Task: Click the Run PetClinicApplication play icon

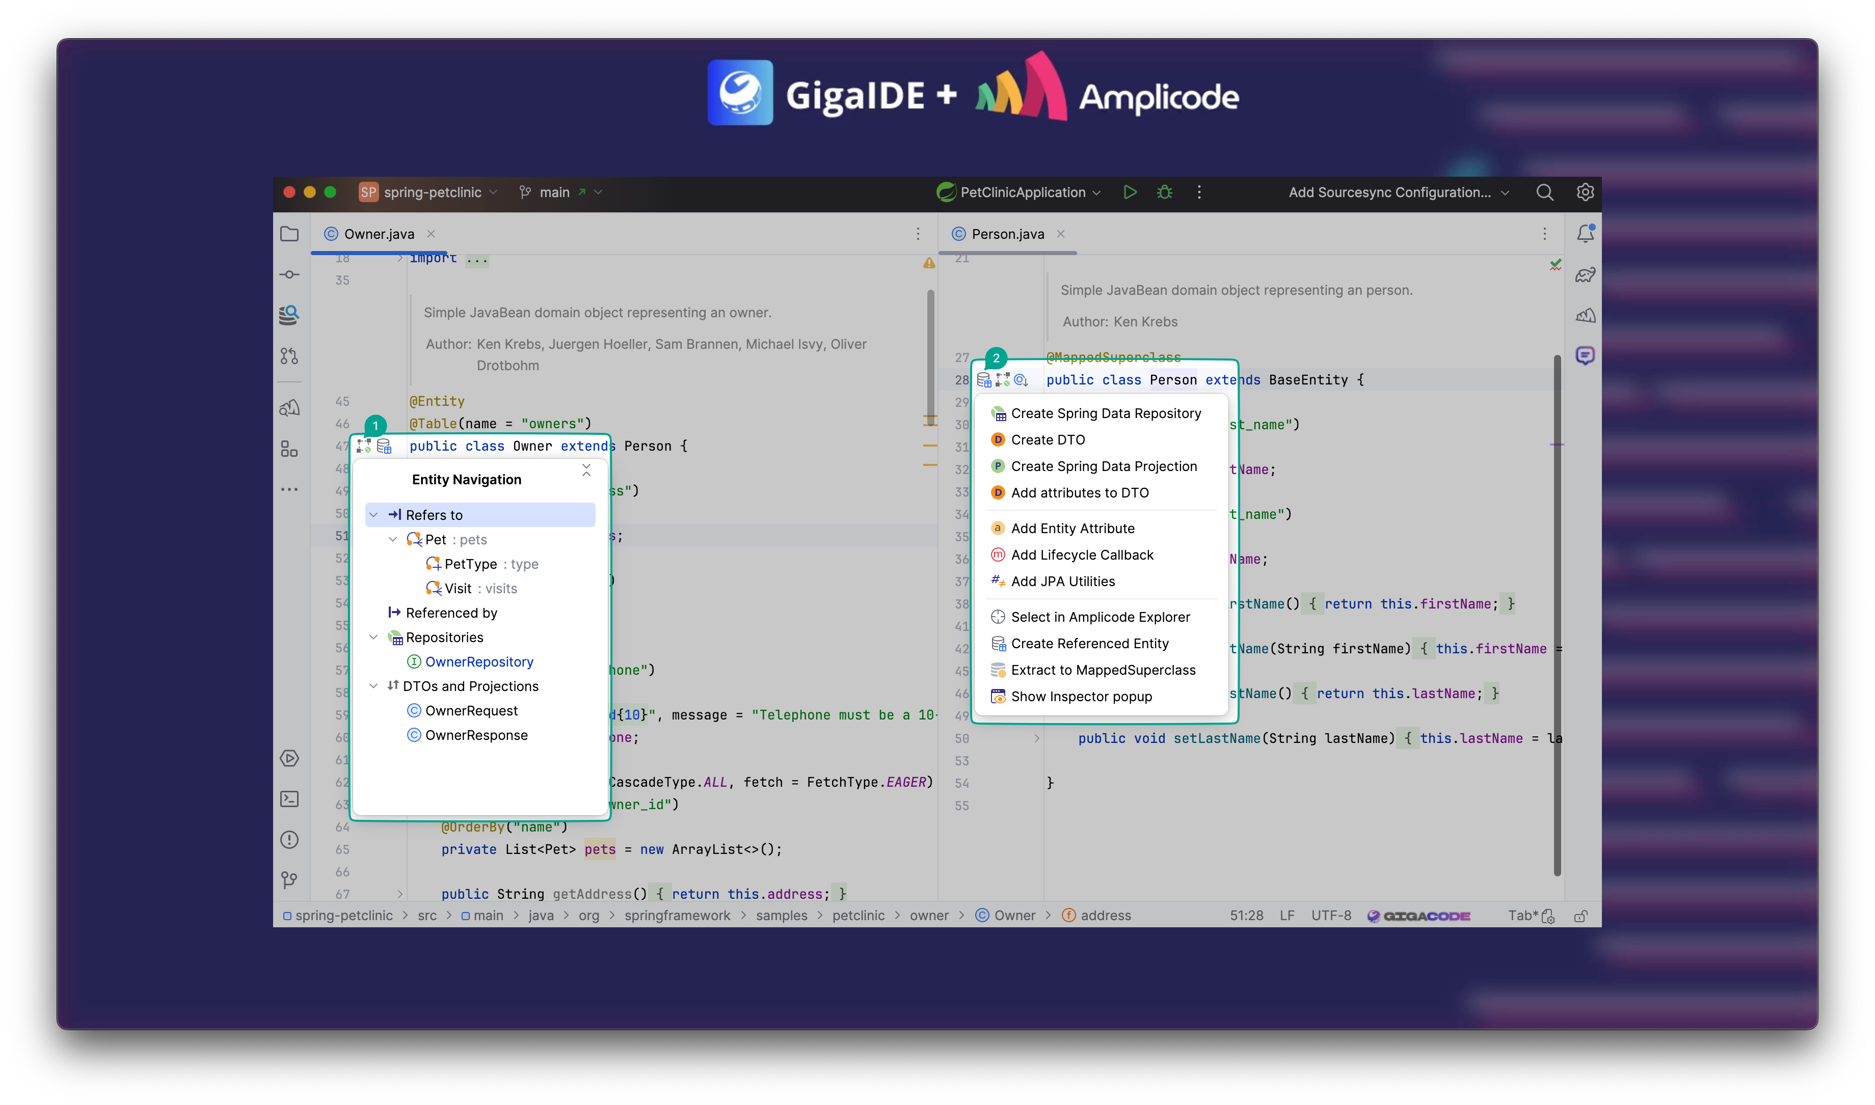Action: 1129,192
